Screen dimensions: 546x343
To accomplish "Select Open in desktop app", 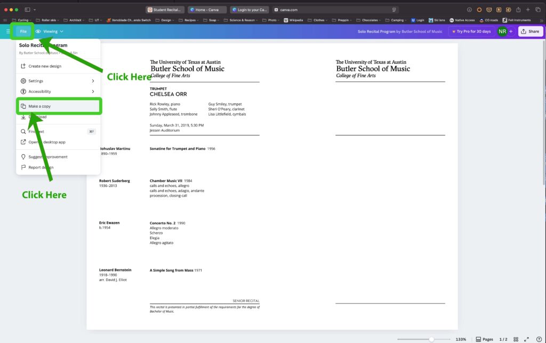I will point(47,142).
